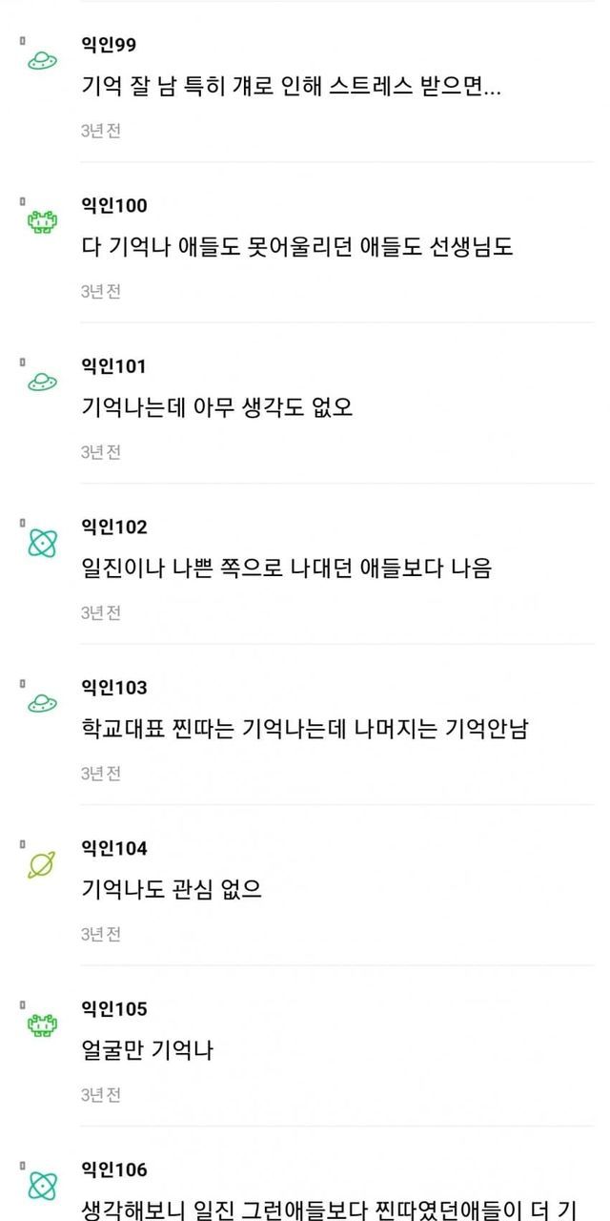The height and width of the screenshot is (1221, 610).
Task: Click the UFO avatar icon beside 익인101
Action: (x=41, y=383)
